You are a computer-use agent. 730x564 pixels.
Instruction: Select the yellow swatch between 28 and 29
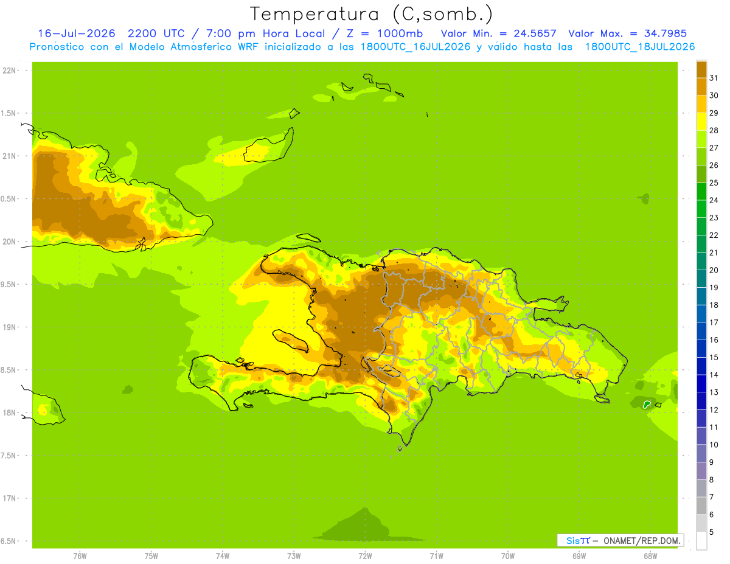[x=701, y=122]
